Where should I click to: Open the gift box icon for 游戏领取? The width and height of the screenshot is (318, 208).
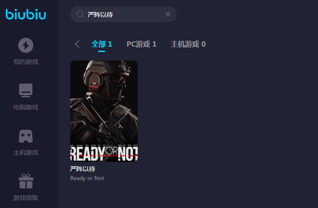click(26, 181)
